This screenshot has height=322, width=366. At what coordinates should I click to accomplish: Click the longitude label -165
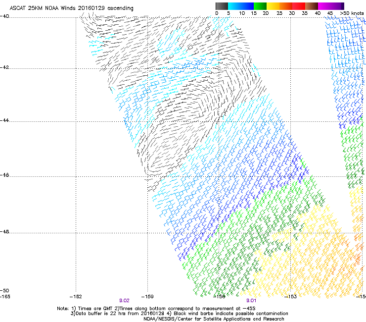point(5,297)
